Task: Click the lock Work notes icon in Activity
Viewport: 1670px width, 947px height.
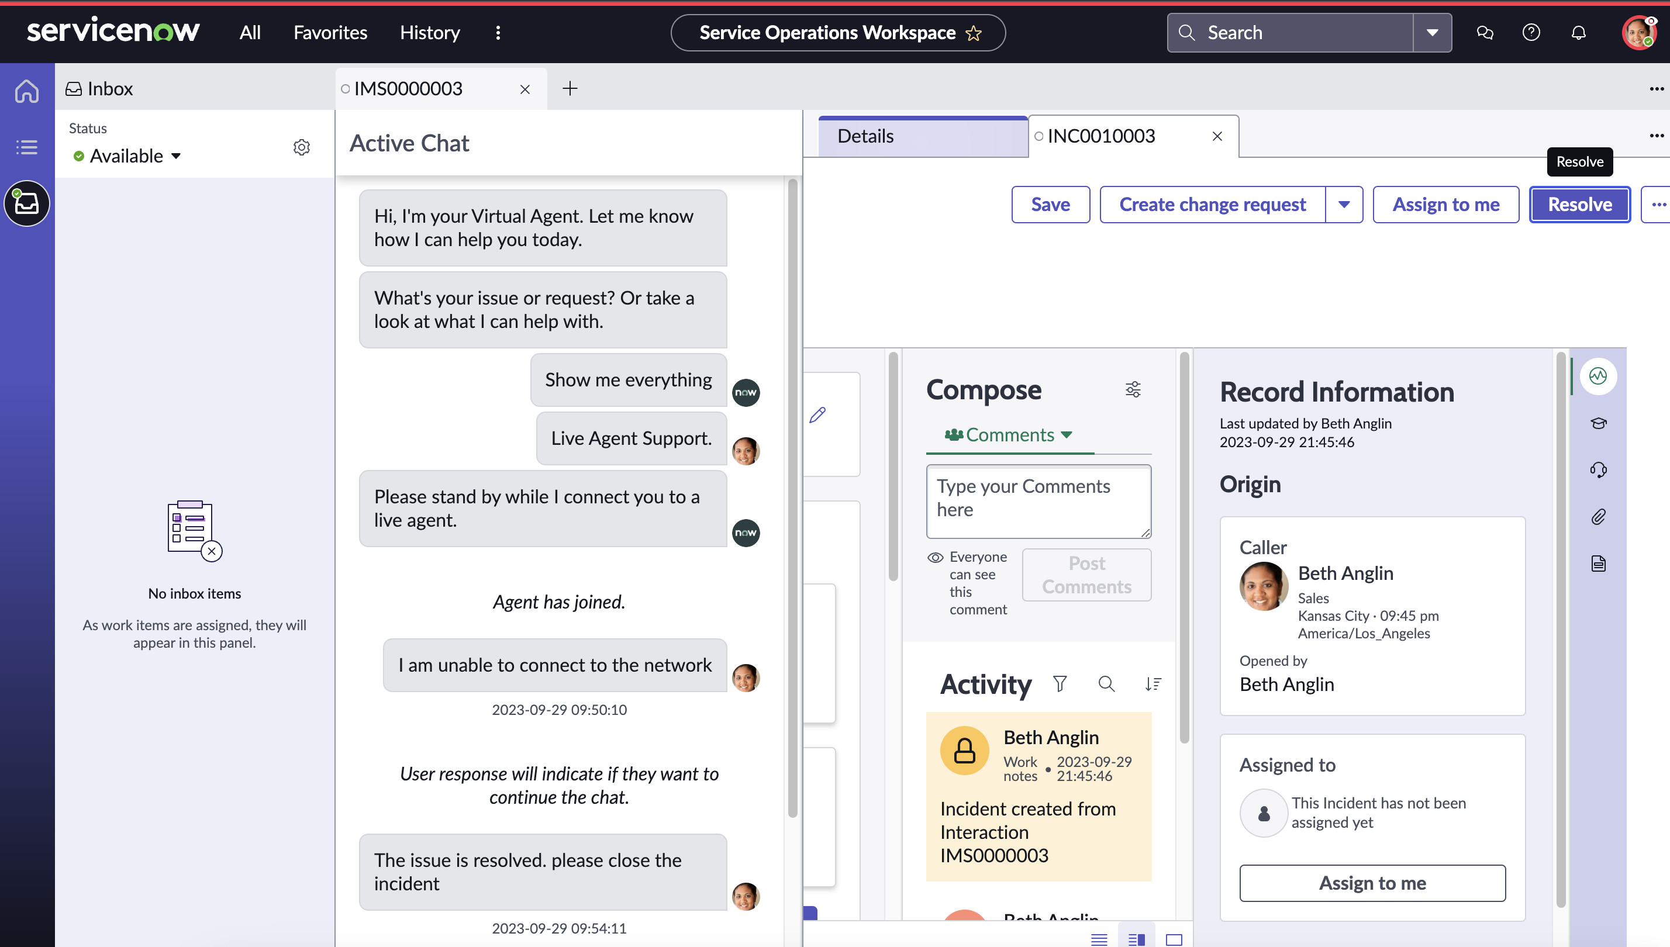Action: [964, 750]
